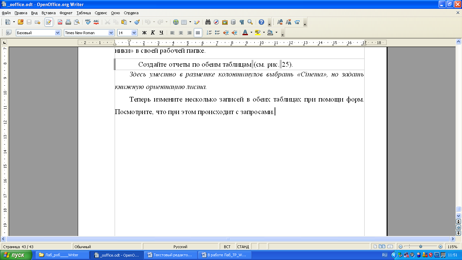Click the ВСТ insert mode status field

click(228, 247)
